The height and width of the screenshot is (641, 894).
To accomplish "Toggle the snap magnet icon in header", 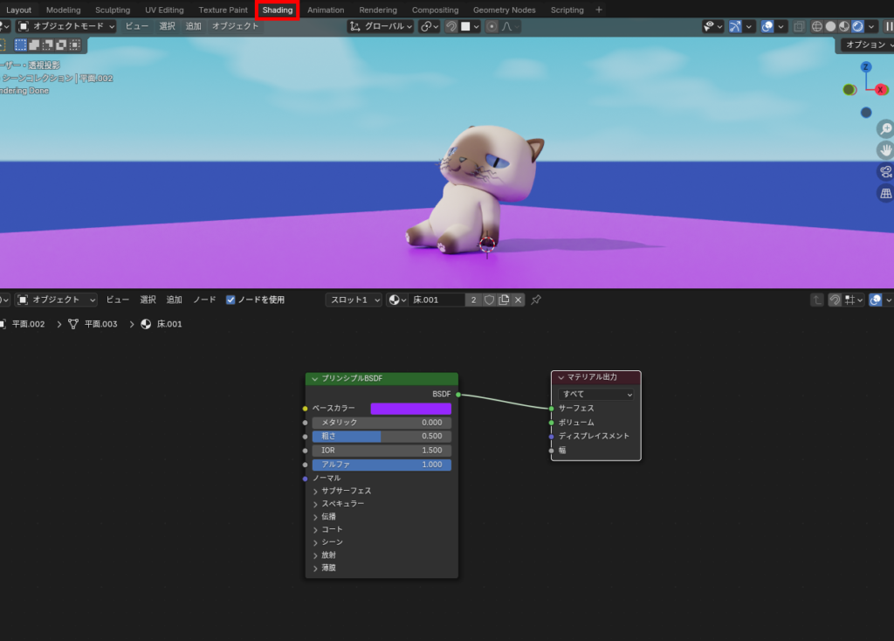I will [451, 26].
